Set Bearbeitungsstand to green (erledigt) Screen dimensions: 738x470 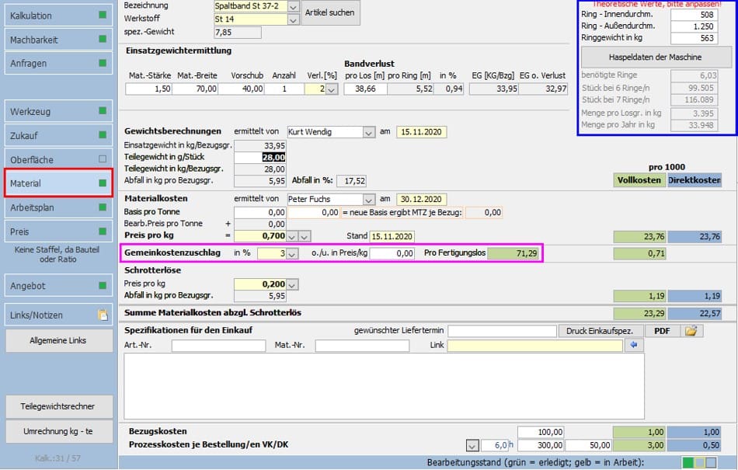(x=688, y=463)
